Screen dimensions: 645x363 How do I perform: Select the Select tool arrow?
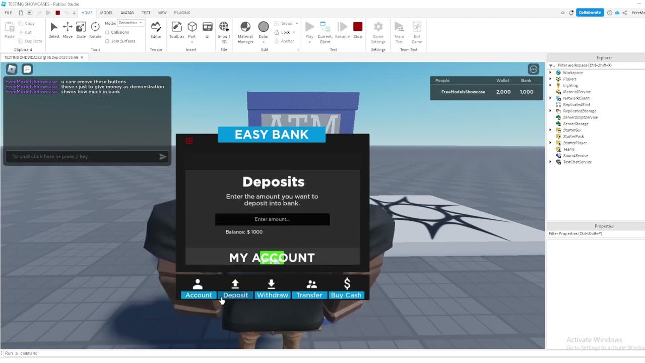coord(54,30)
